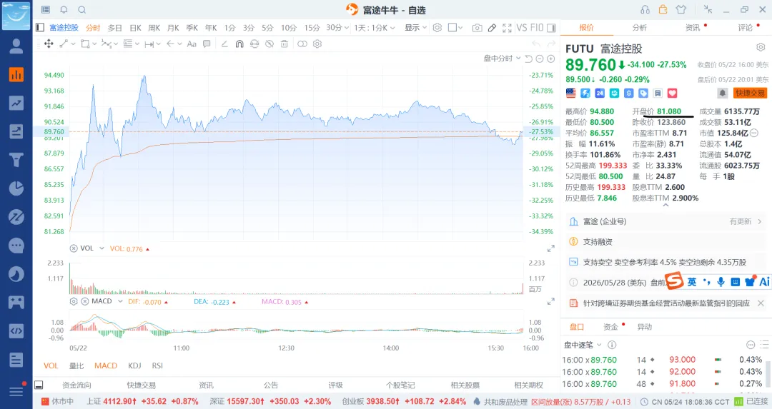Add a comment note annotation tool

(207, 44)
